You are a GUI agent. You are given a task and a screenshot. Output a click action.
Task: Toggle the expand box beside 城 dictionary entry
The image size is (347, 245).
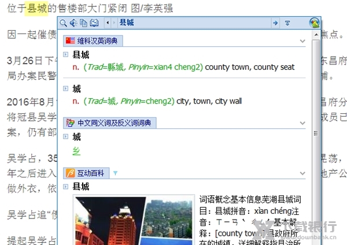[66, 89]
